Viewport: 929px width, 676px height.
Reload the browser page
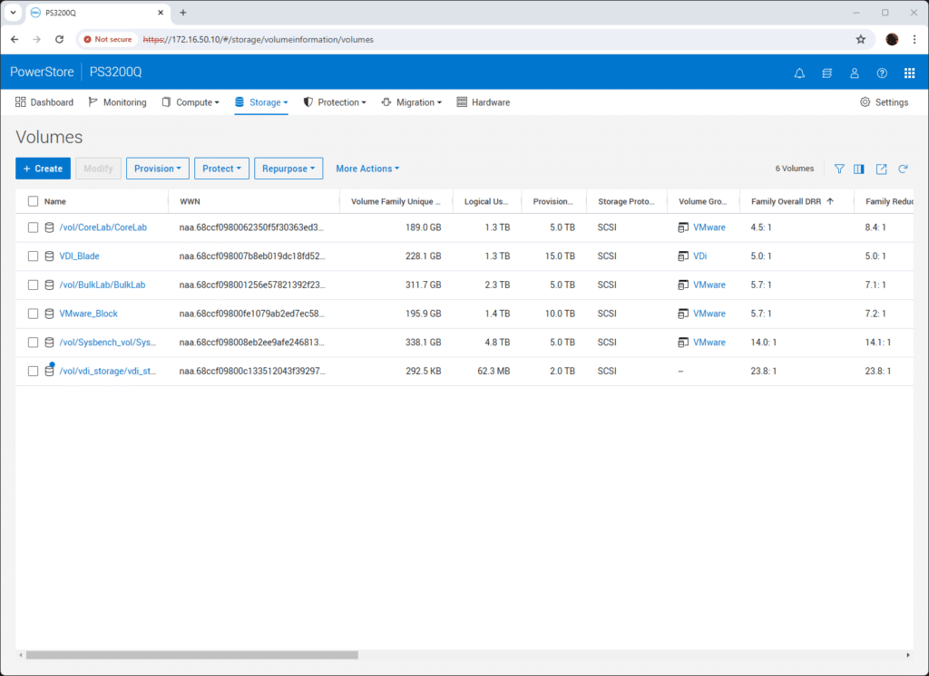pyautogui.click(x=59, y=40)
